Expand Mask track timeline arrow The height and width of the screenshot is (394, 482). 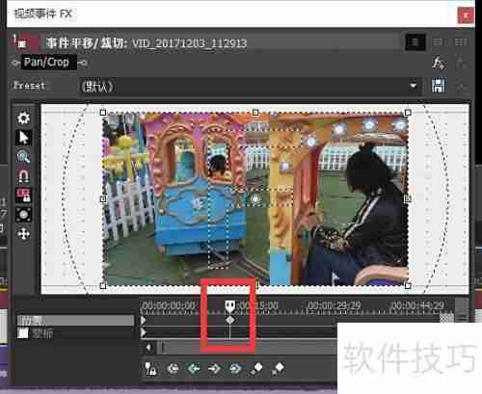coord(144,333)
